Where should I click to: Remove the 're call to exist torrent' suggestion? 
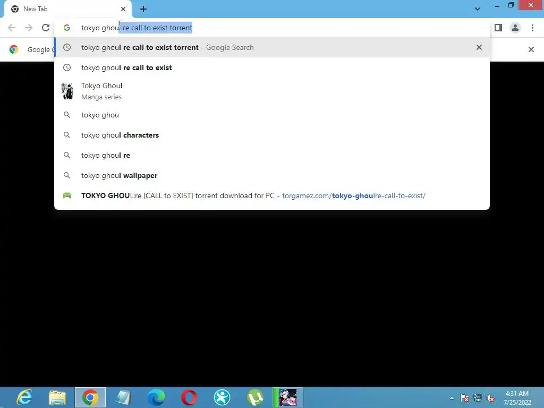click(479, 47)
